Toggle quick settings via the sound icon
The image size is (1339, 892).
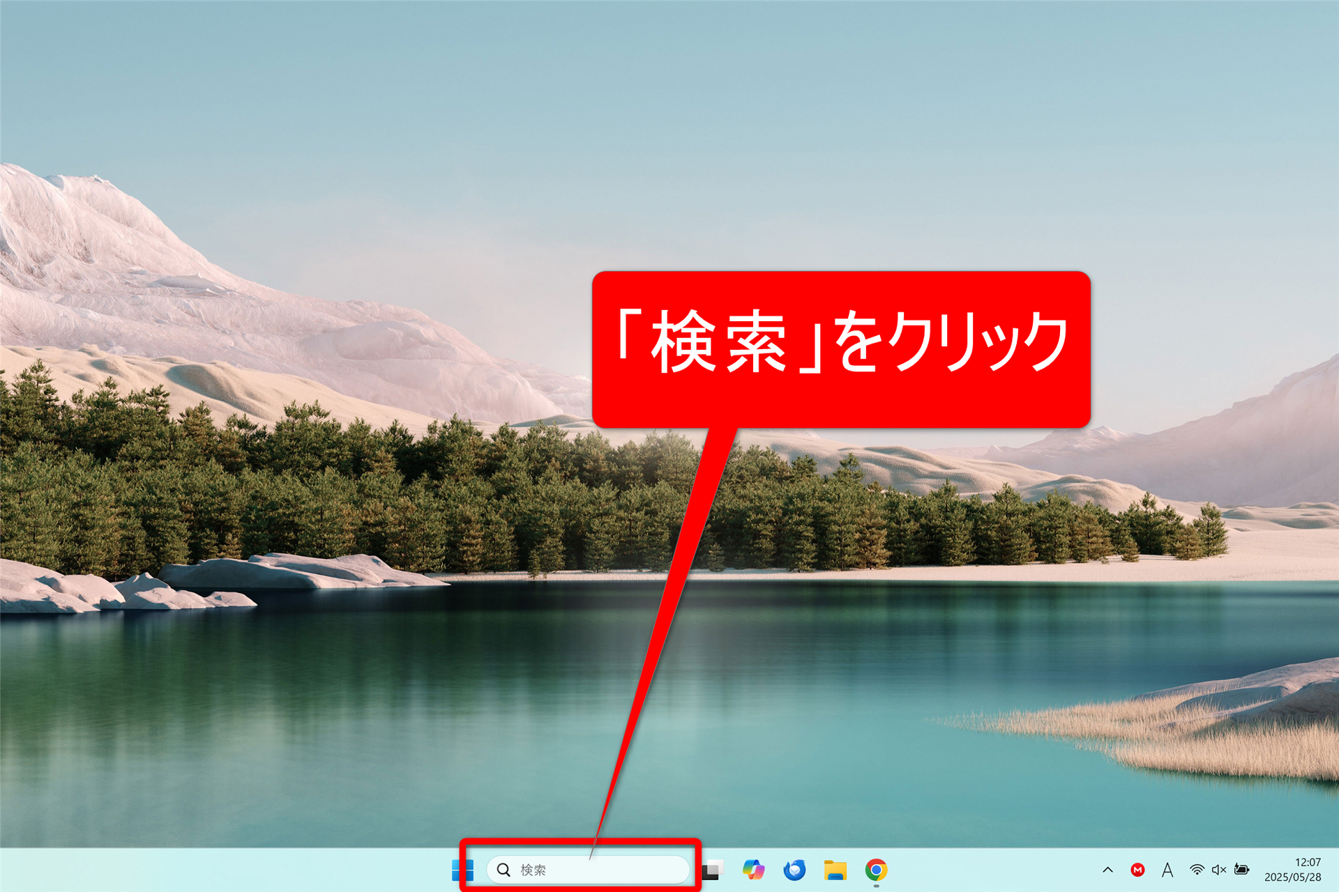[x=1219, y=870]
